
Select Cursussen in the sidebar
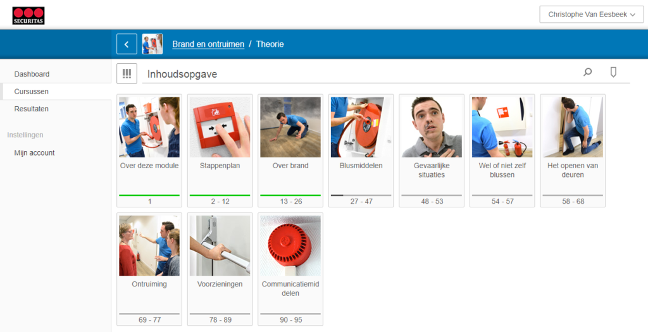(x=32, y=92)
